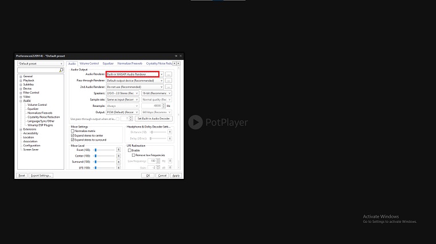This screenshot has width=436, height=244.
Task: Enable the Normalize matrix checkbox
Action: (x=73, y=131)
